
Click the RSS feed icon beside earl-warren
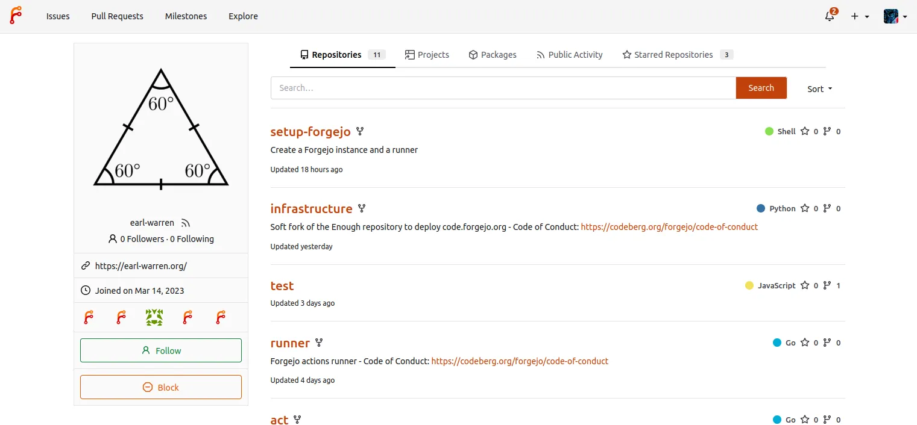point(186,223)
